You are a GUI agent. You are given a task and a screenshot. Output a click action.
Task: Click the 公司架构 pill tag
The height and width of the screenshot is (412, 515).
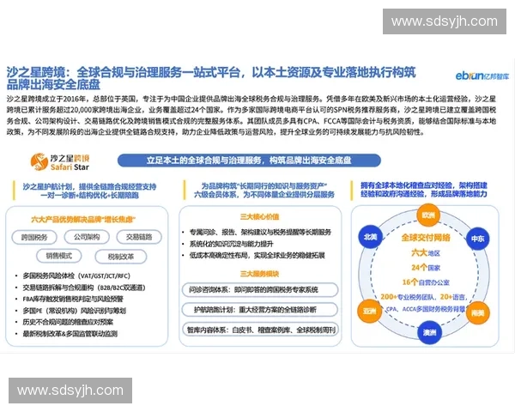tap(87, 237)
